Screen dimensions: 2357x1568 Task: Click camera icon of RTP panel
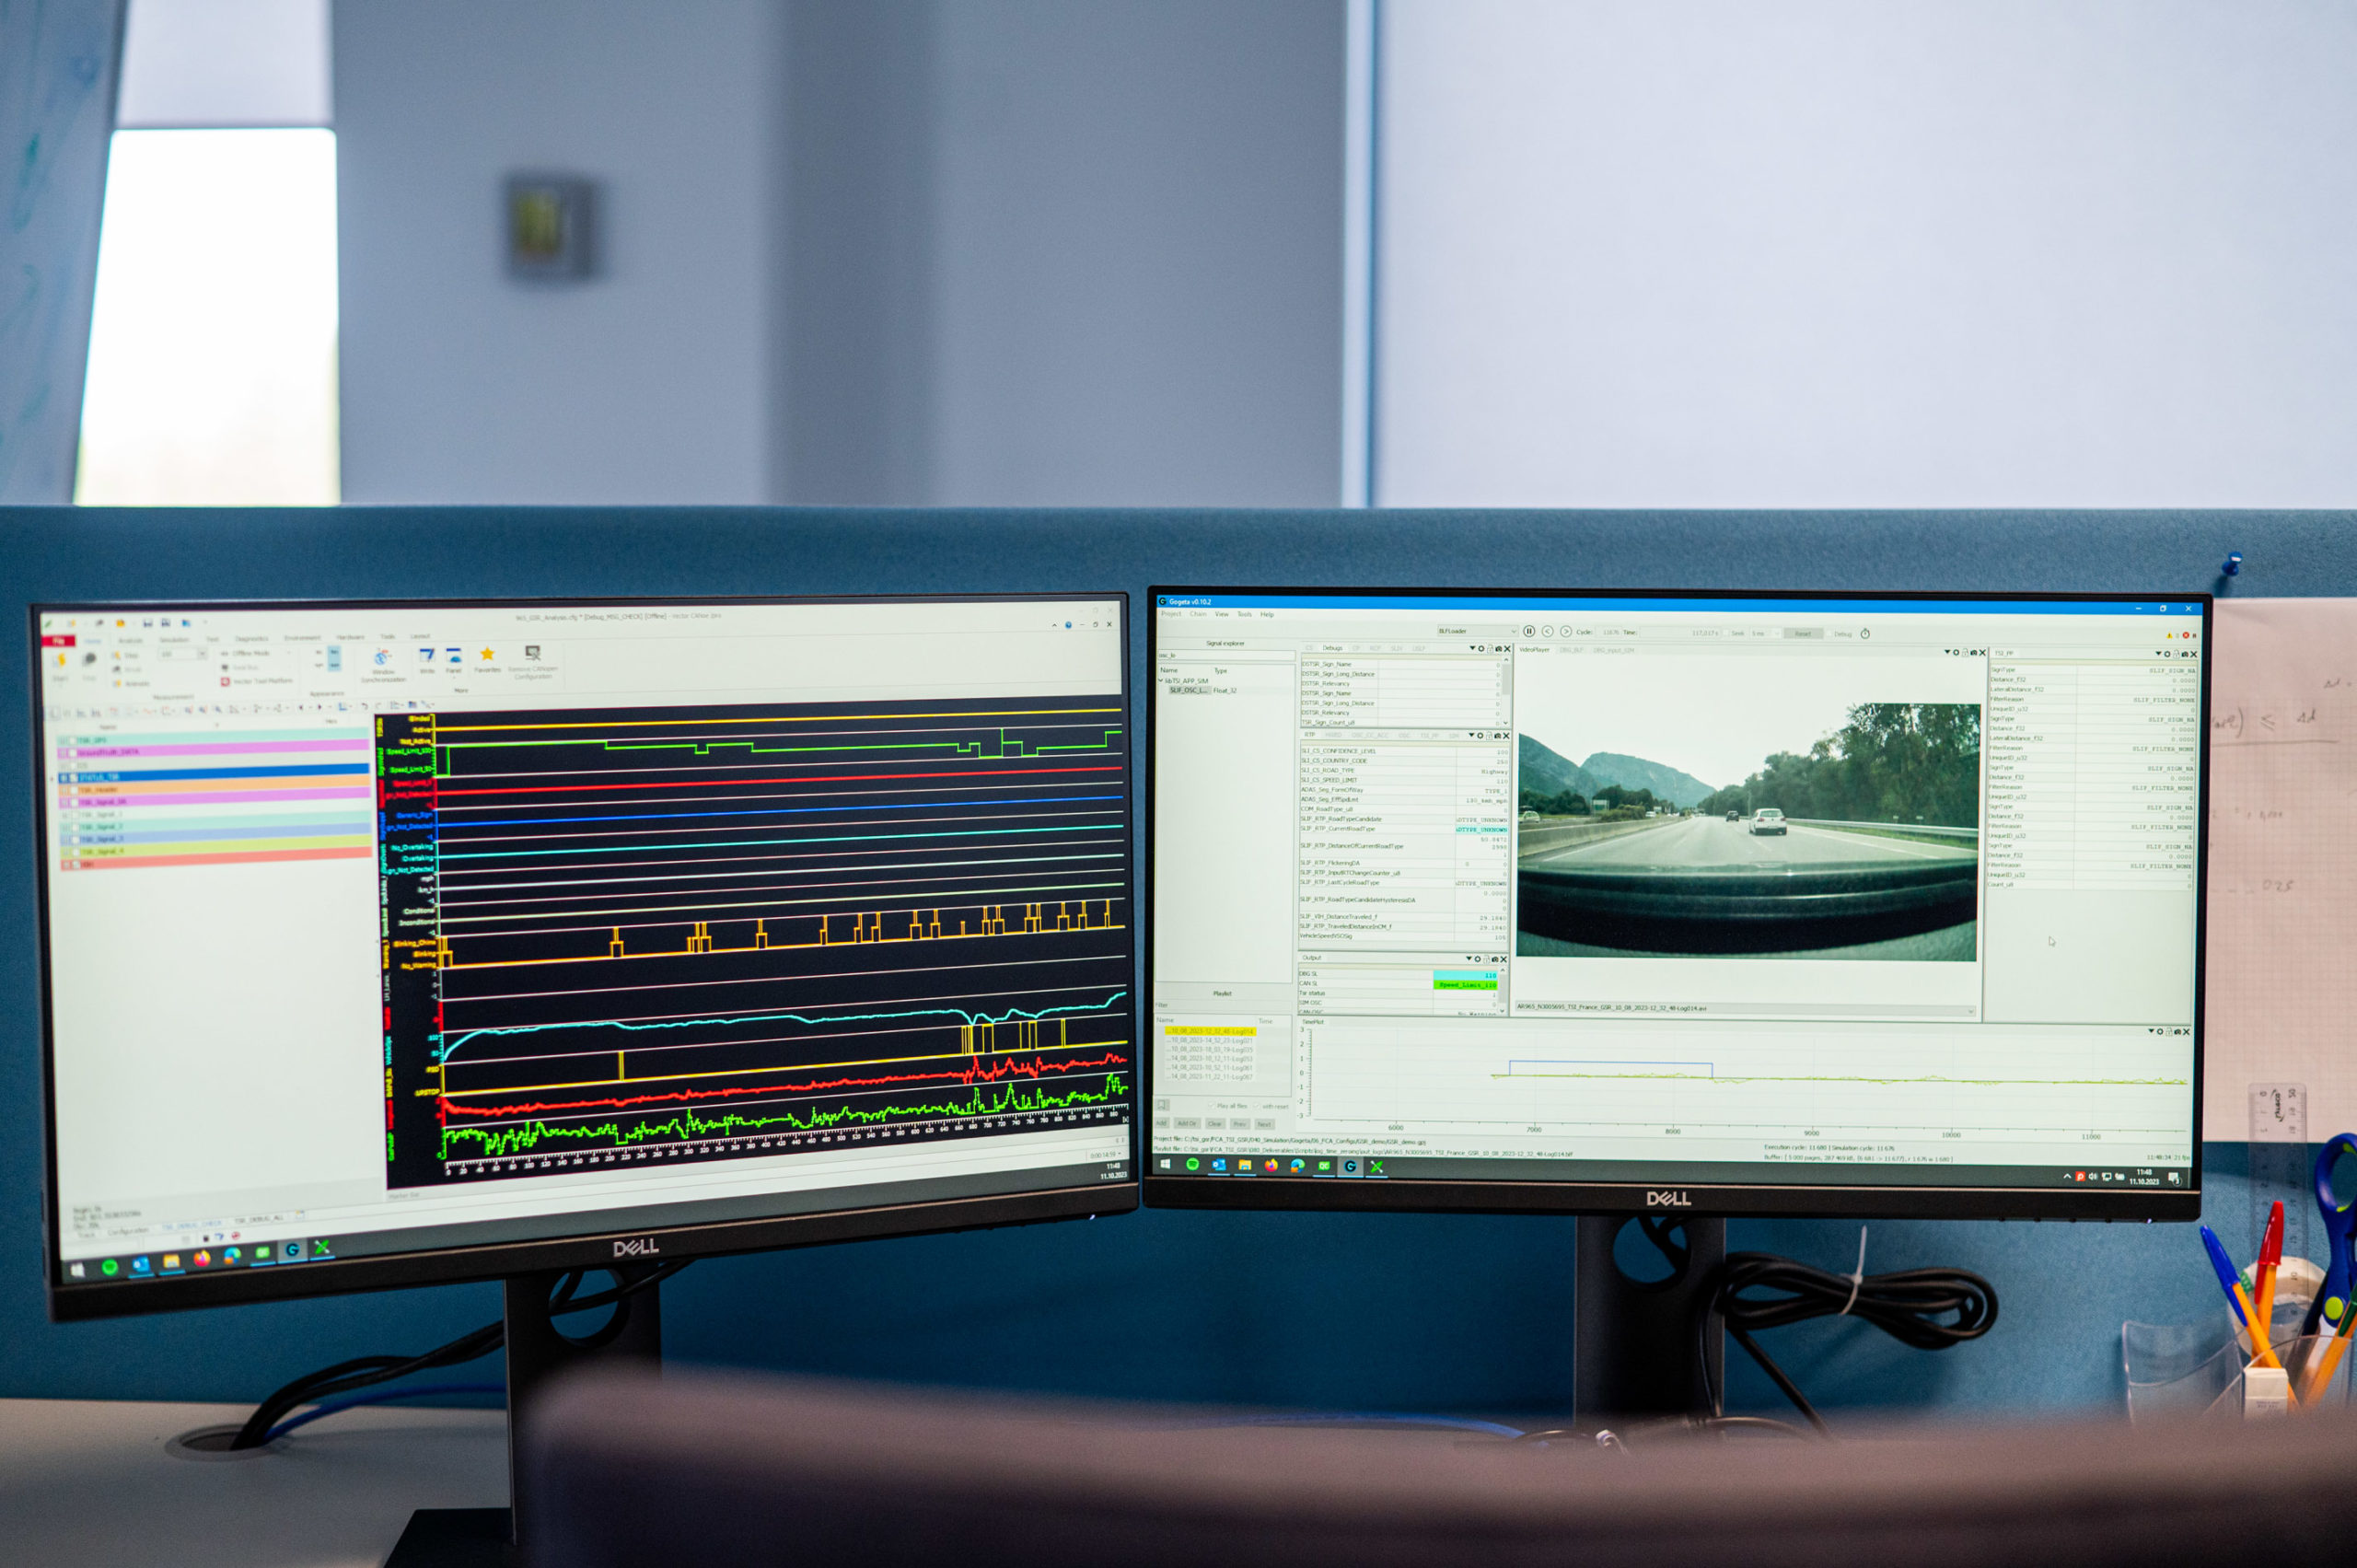tap(1498, 735)
